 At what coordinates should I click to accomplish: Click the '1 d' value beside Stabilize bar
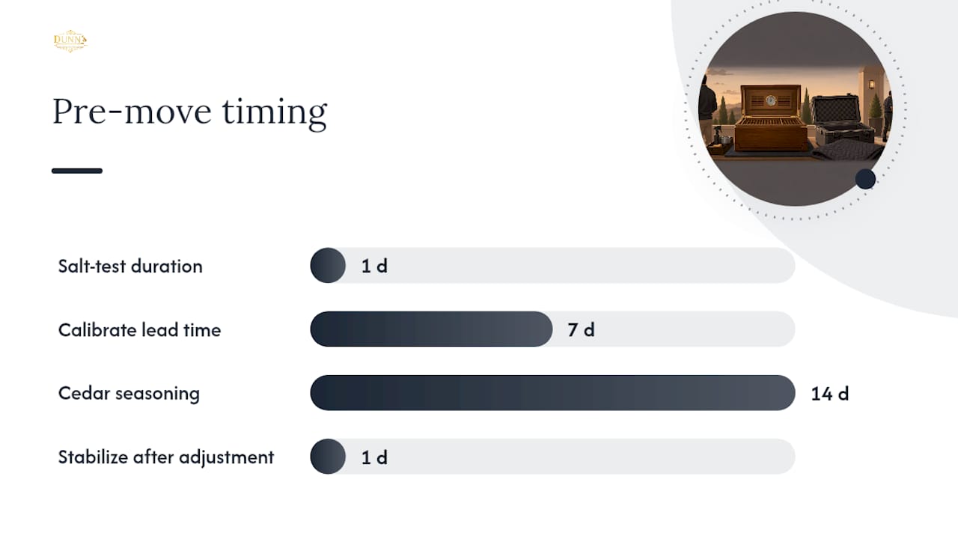click(374, 457)
